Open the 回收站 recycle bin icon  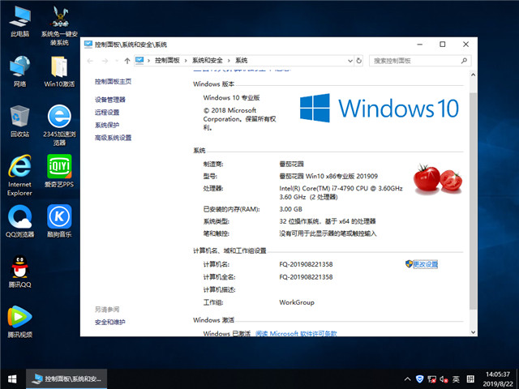click(19, 122)
